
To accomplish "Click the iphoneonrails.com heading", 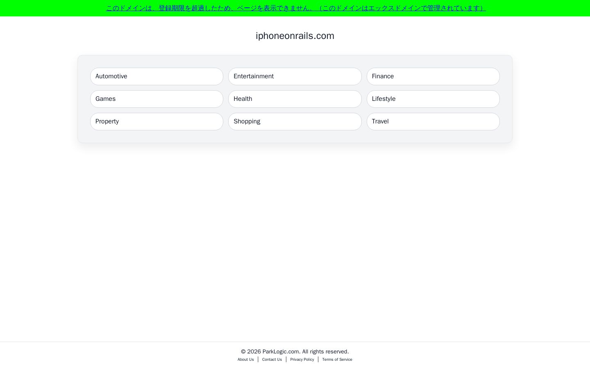I will [x=295, y=36].
